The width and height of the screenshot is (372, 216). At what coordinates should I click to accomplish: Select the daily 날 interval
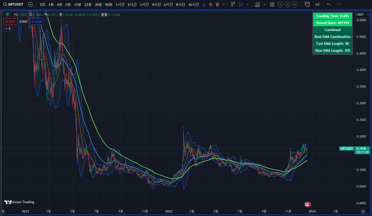pos(204,4)
